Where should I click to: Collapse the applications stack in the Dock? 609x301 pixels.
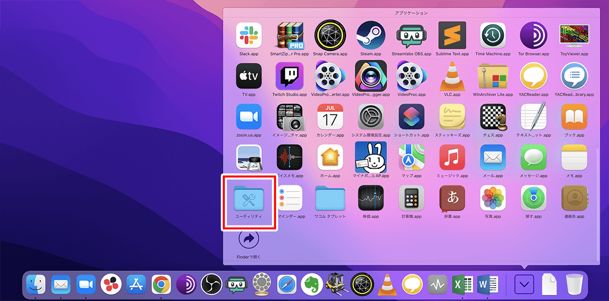[x=524, y=285]
